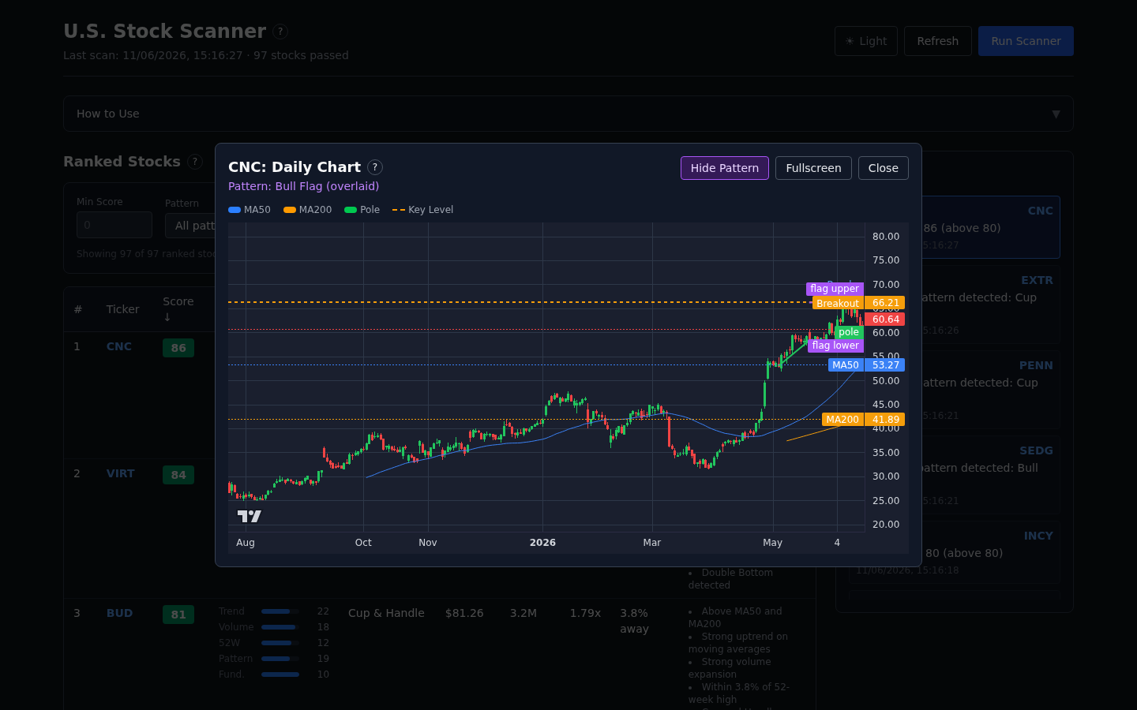Open the CNC ticker link
This screenshot has width=1137, height=710.
tap(119, 346)
